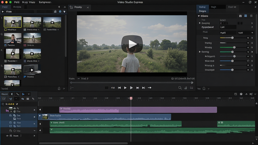The height and width of the screenshot is (145, 258).
Task: Click the clipboard icon at properties panel bottom
Action: (x=204, y=88)
